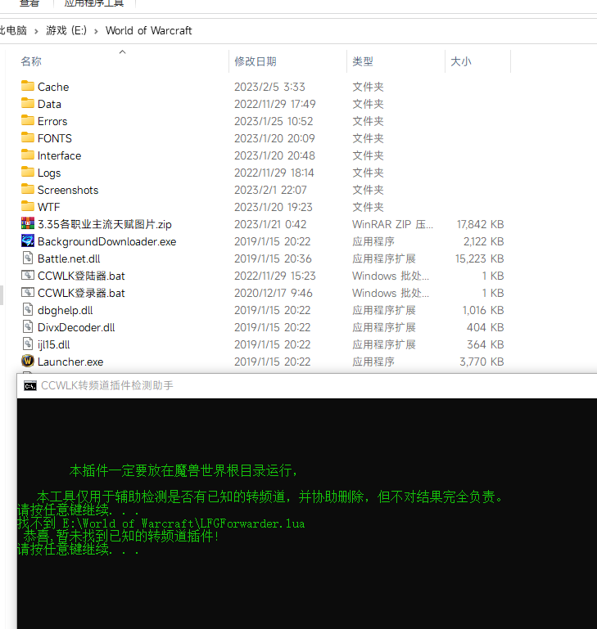Click the console line 本插件一定要放在魔兽世界根目录运行
The width and height of the screenshot is (597, 629).
[x=183, y=470]
